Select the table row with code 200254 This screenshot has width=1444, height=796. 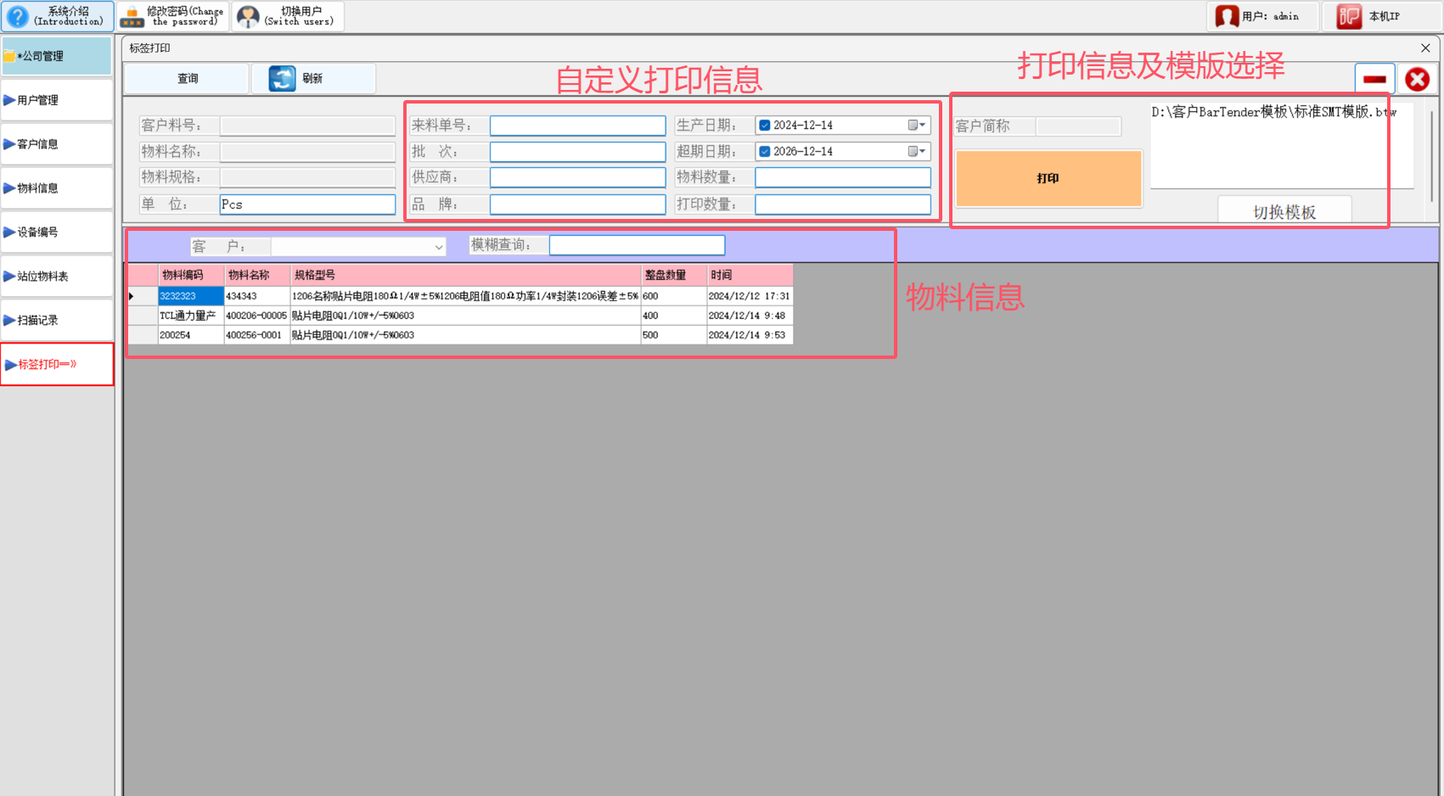tap(190, 335)
